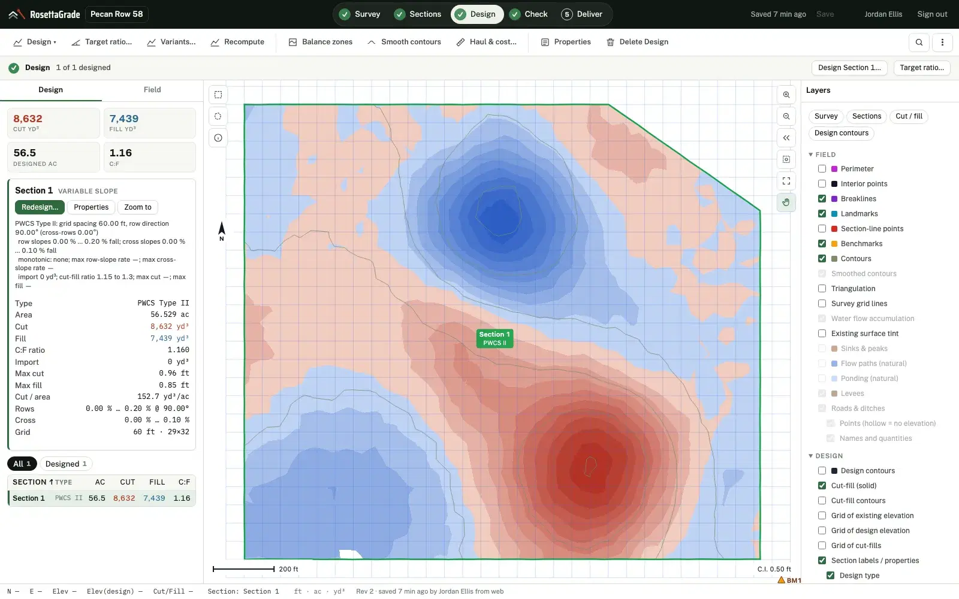Go to the Survey workflow step
Image resolution: width=959 pixels, height=599 pixels.
tap(360, 14)
